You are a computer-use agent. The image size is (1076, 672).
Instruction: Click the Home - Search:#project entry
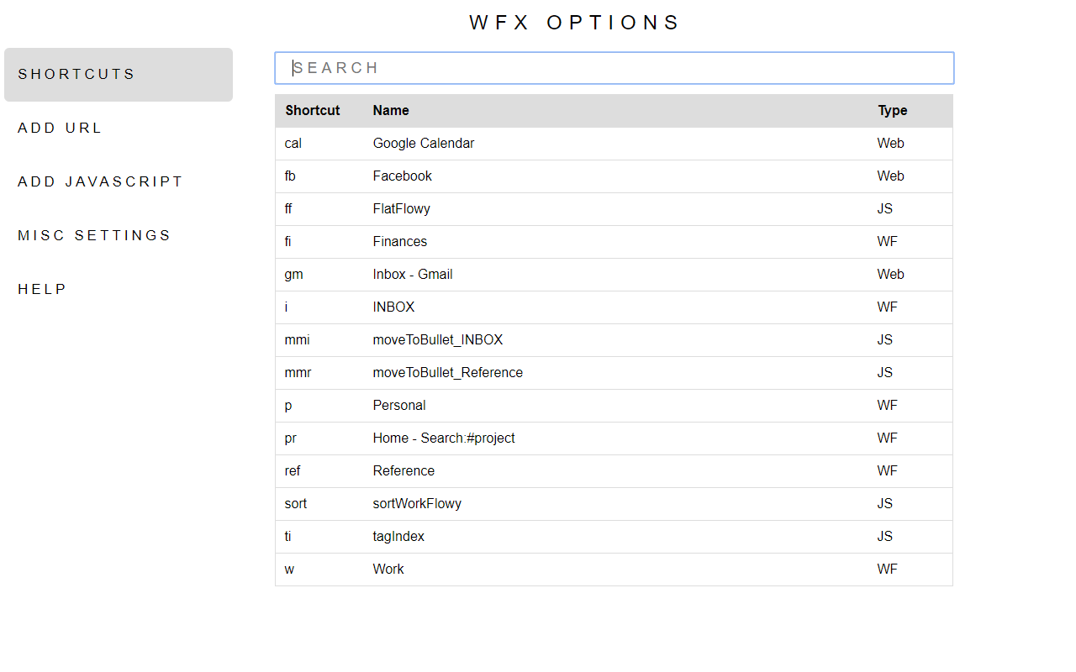pyautogui.click(x=444, y=438)
